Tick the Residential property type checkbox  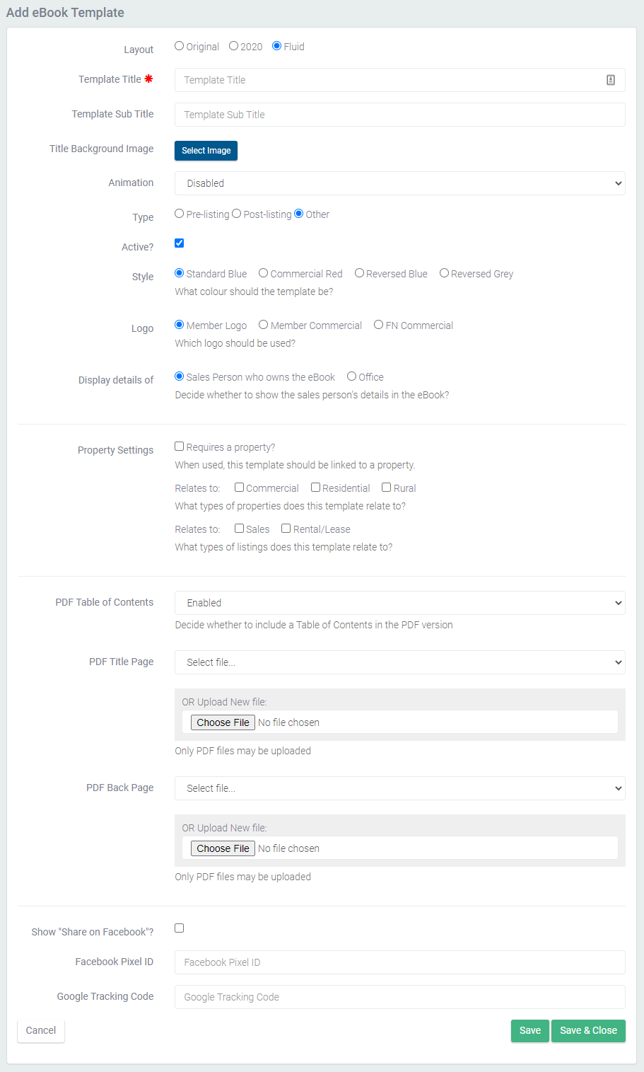click(316, 488)
